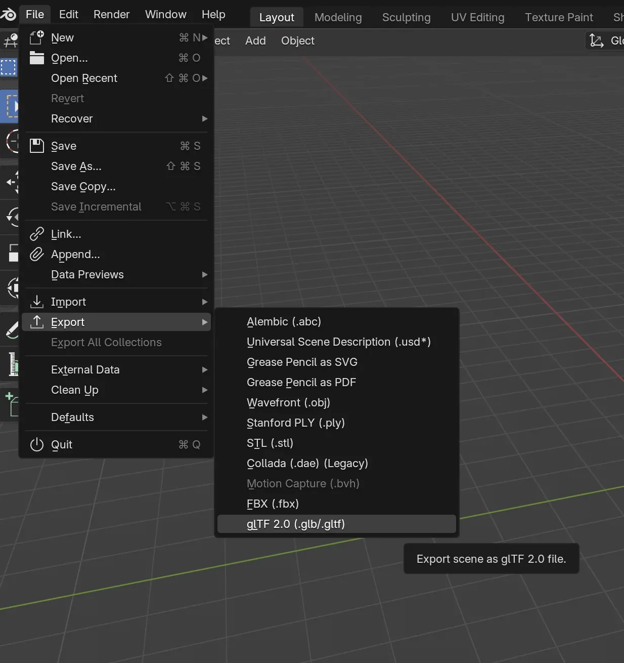
Task: Expand the Open Recent submenu arrow
Action: [x=205, y=78]
